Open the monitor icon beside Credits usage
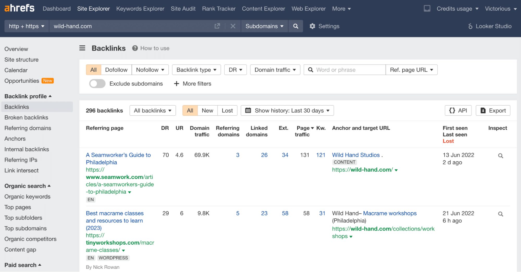 (x=427, y=9)
